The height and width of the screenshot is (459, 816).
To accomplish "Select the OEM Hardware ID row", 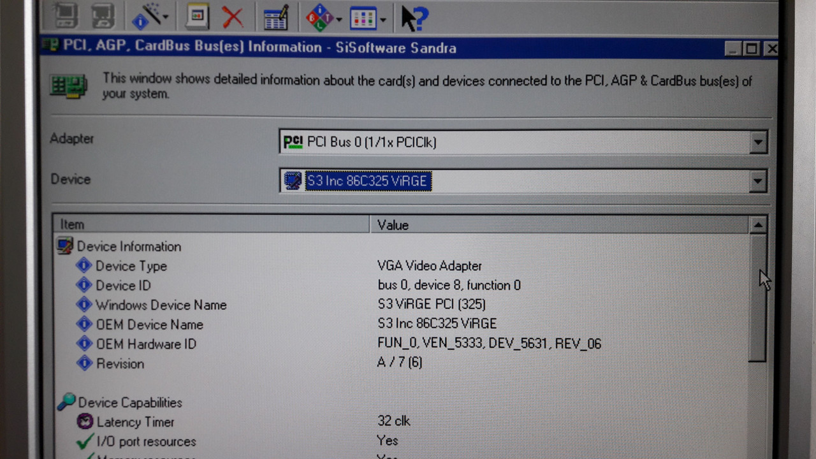I will coord(402,344).
